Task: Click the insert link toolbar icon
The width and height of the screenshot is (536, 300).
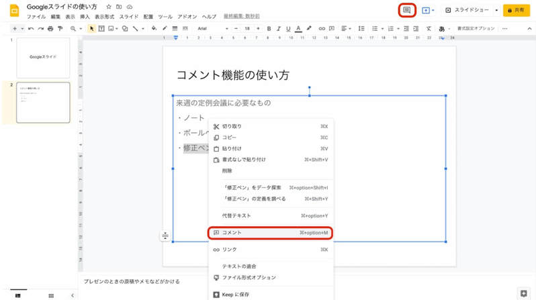Action: point(322,29)
